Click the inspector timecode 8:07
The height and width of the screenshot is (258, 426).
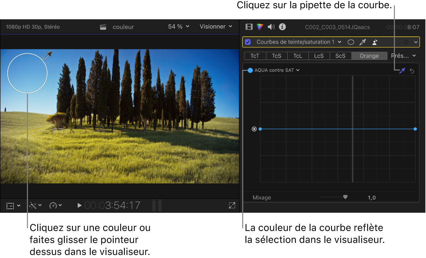[403, 27]
